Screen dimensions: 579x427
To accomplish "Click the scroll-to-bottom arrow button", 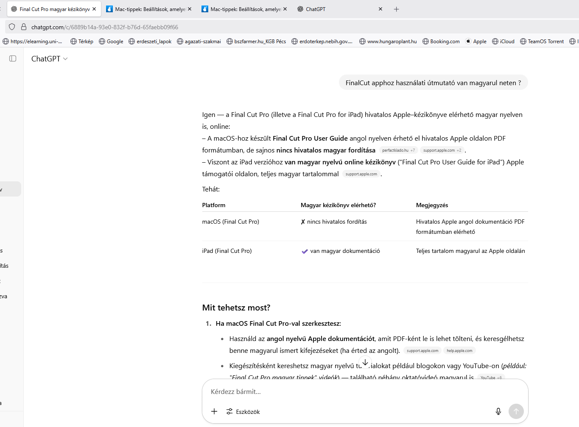I will tap(365, 362).
